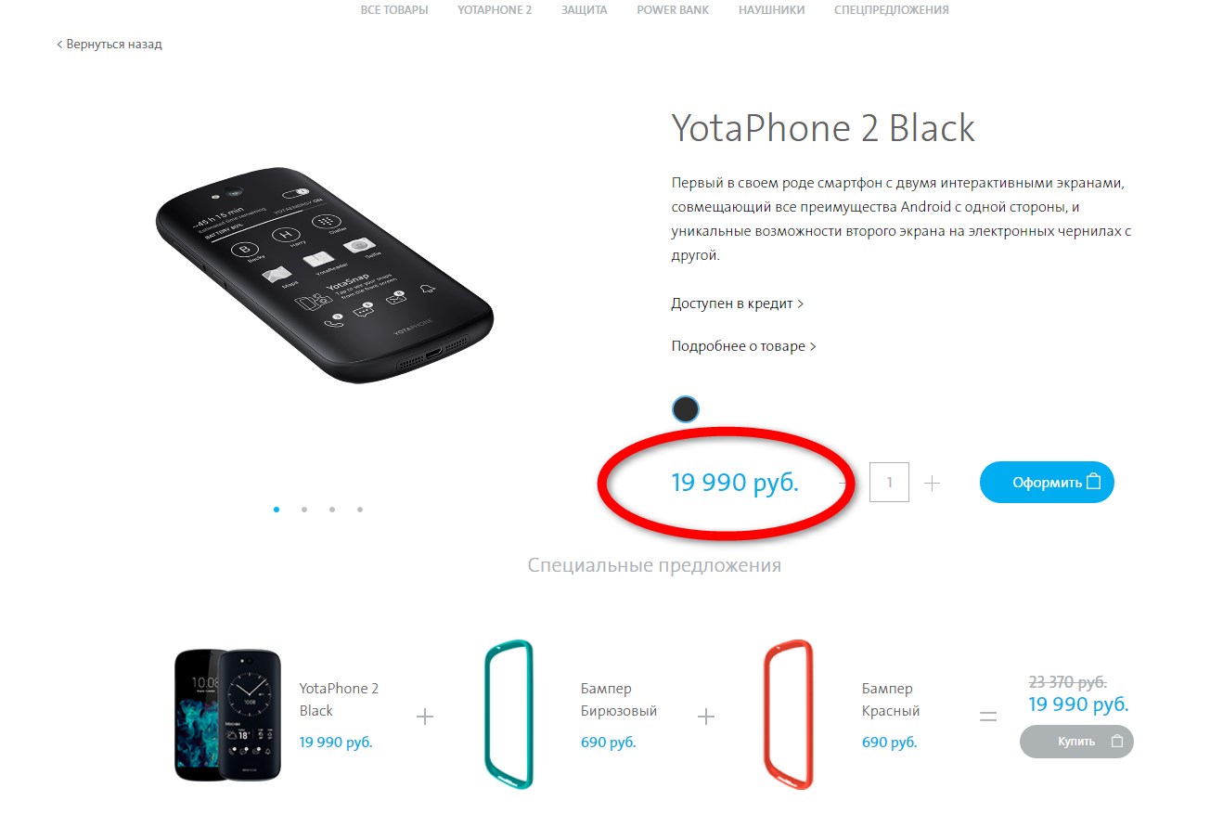
Task: Click the red bumper thumbnail
Action: pos(788,714)
